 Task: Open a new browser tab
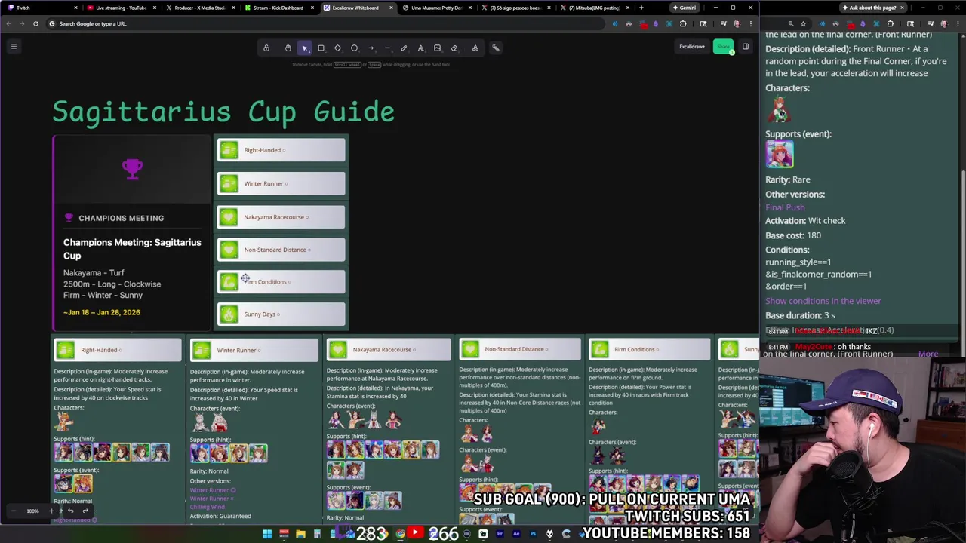641,8
